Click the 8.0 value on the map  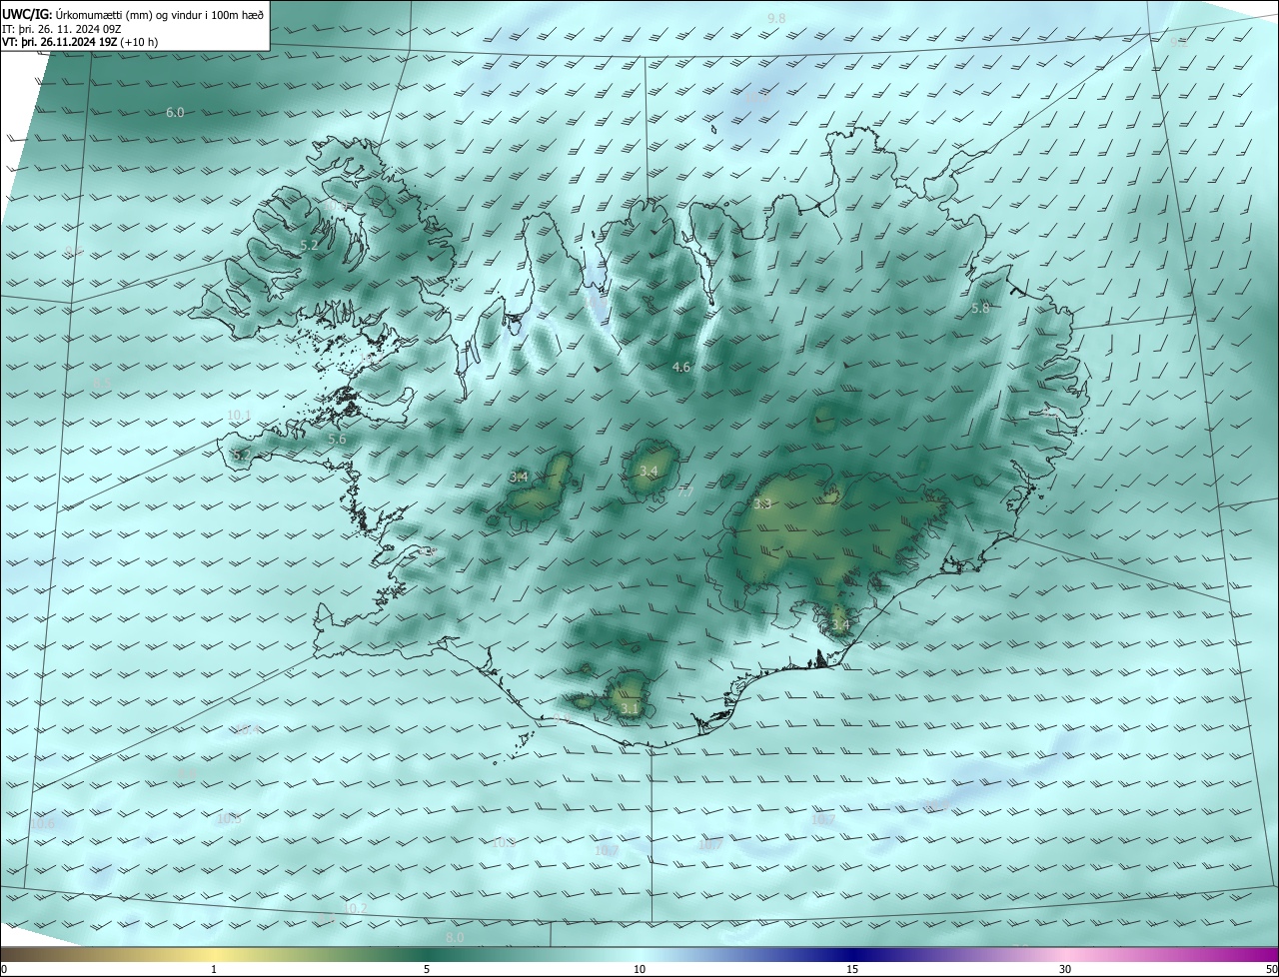[x=455, y=938]
